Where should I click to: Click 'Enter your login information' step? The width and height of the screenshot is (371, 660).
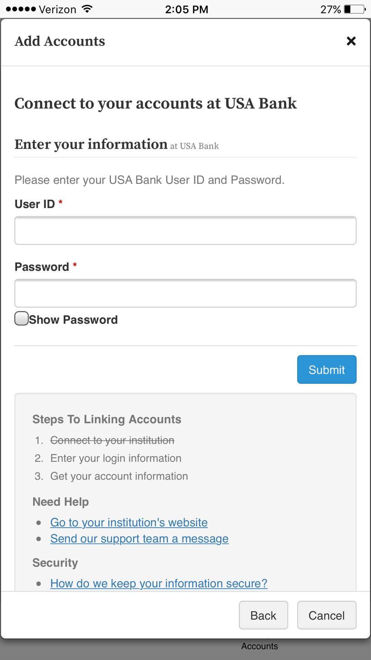pyautogui.click(x=116, y=458)
